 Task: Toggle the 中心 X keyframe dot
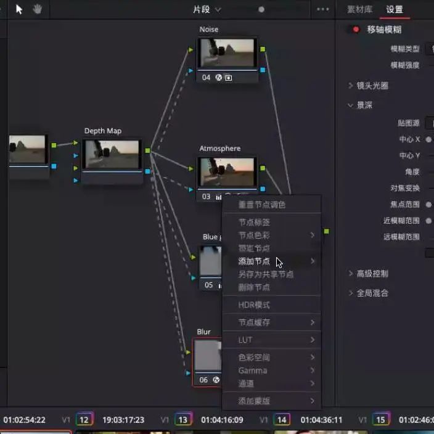pos(428,140)
